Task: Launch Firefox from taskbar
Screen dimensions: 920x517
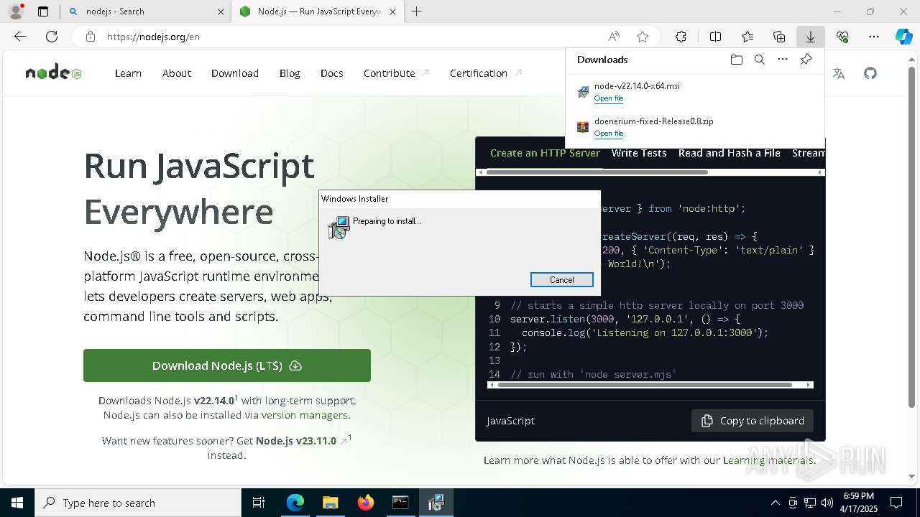Action: coord(365,503)
